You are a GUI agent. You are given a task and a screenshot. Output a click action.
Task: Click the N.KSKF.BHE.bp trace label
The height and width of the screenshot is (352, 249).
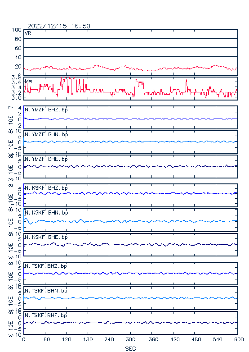pos(46,237)
